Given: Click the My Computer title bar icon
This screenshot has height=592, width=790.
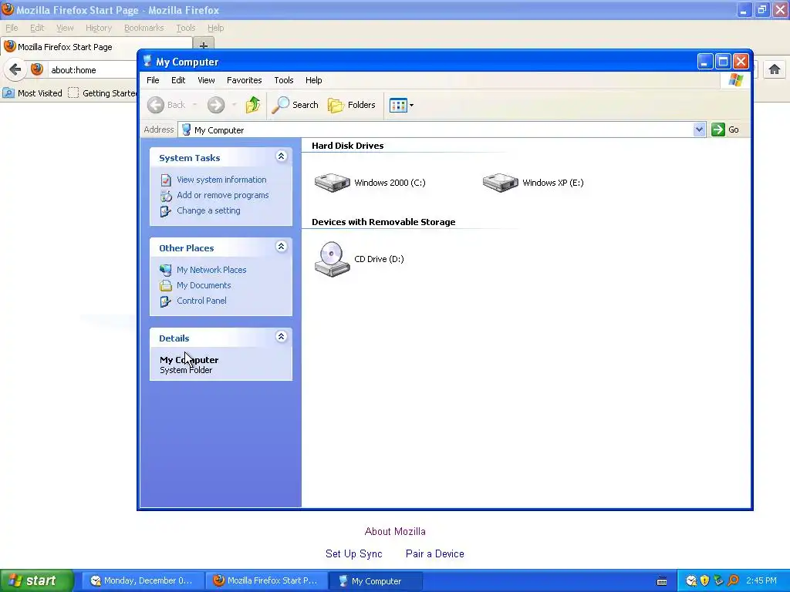Looking at the screenshot, I should tap(147, 62).
